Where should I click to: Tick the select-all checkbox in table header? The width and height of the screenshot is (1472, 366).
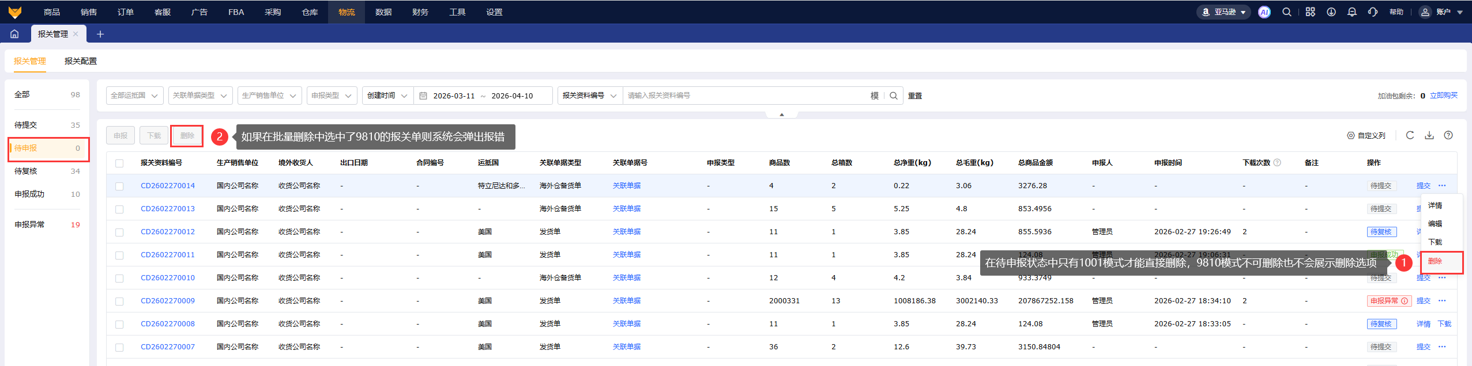[x=119, y=163]
